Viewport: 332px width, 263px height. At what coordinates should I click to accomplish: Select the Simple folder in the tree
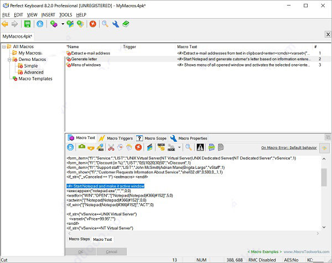[x=28, y=66]
